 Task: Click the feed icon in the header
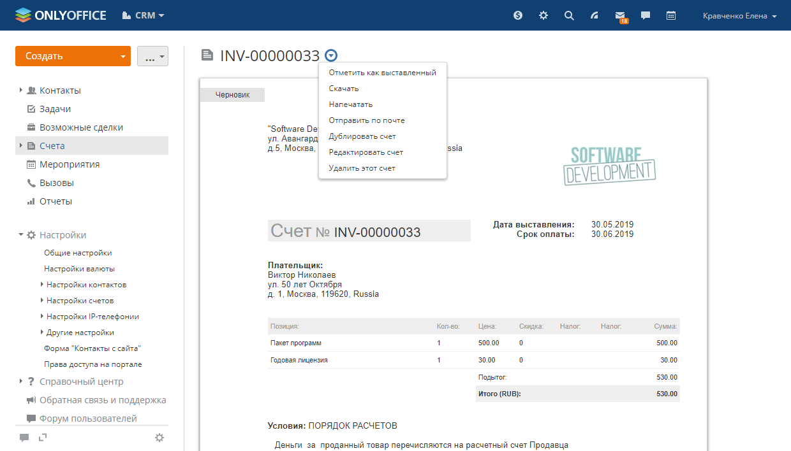(595, 15)
